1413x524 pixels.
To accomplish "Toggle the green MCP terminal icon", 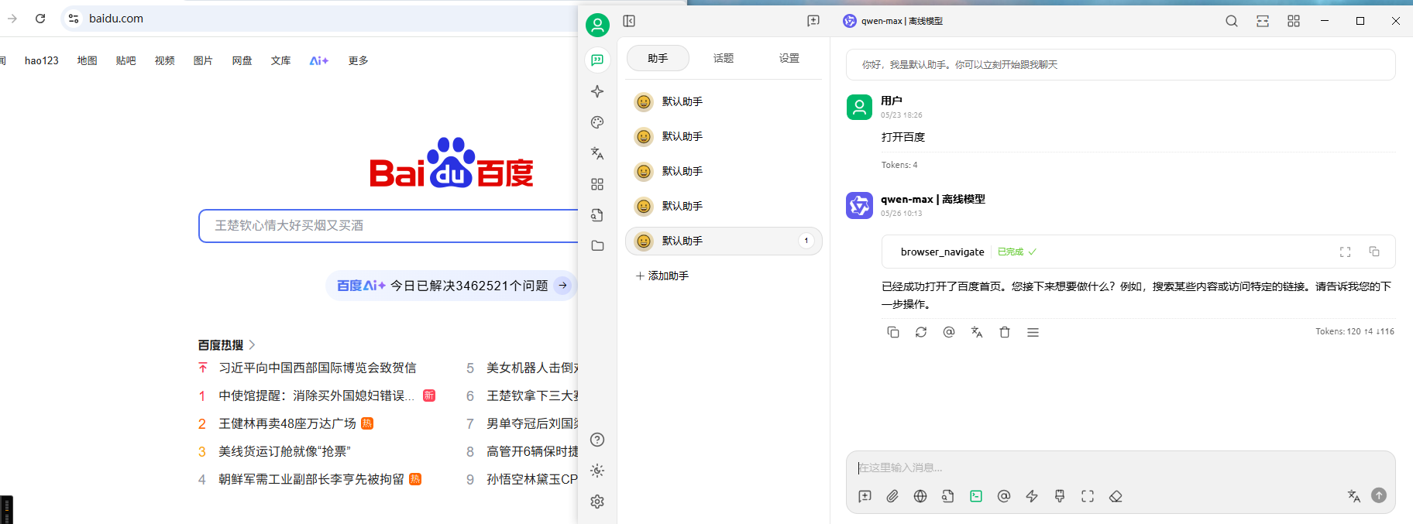I will 976,496.
